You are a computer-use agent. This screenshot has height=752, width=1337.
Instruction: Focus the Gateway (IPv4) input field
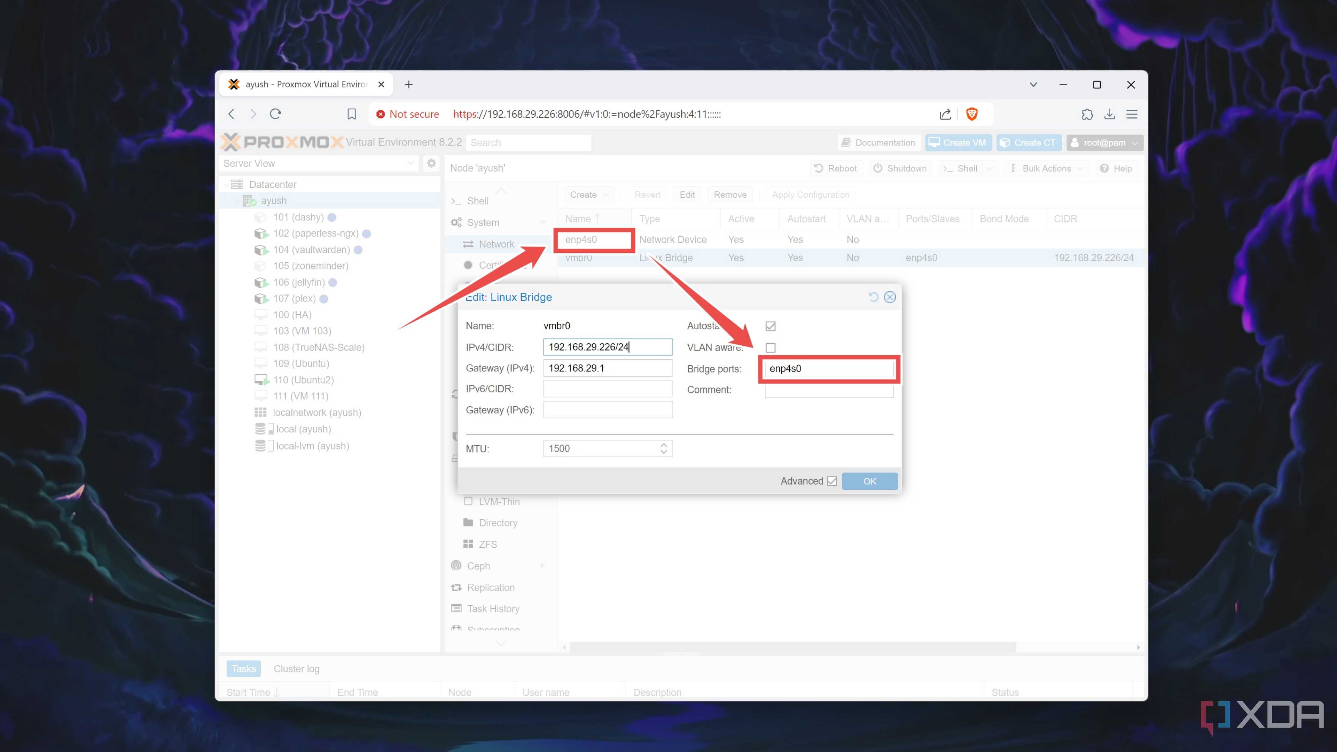tap(607, 368)
